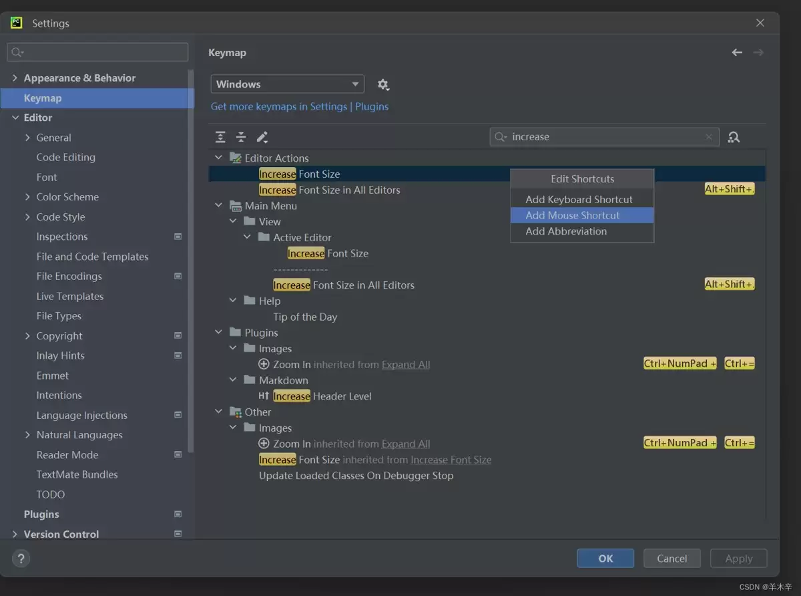Viewport: 801px width, 596px height.
Task: Click the back navigation arrow
Action: (737, 52)
